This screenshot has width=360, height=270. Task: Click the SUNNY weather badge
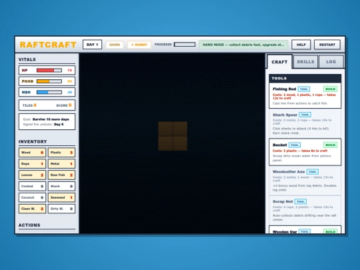[x=139, y=45]
